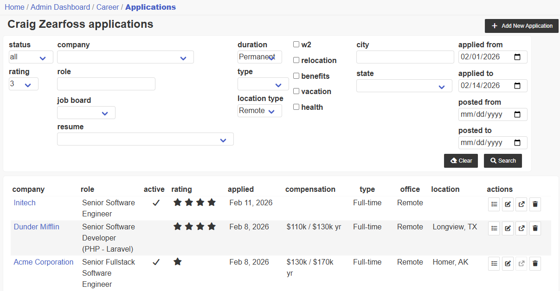Expand the resume selection dropdown
Screen dimensions: 560x291
tap(145, 139)
